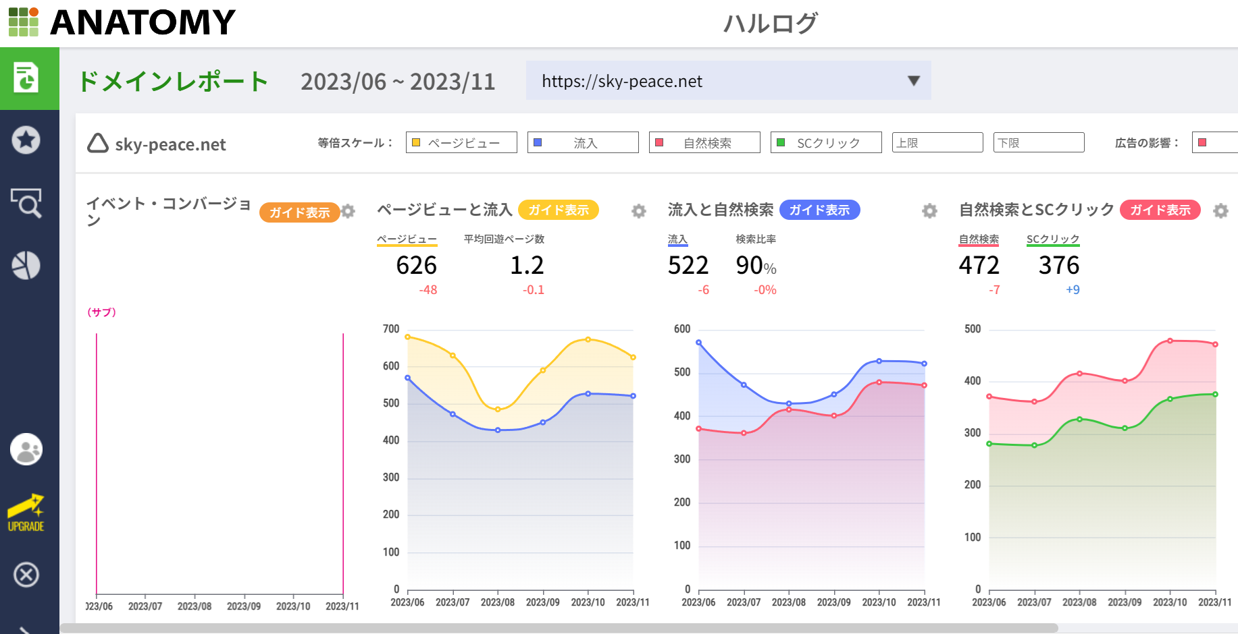Toggle the ページビュー equal-scale option
Viewport: 1238px width, 634px height.
461,143
